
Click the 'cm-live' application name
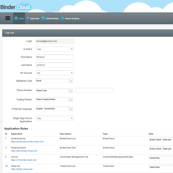(14, 157)
